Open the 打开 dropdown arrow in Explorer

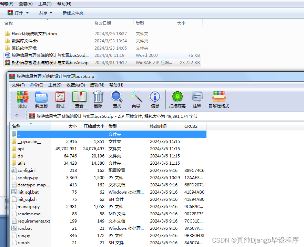(27, 13)
